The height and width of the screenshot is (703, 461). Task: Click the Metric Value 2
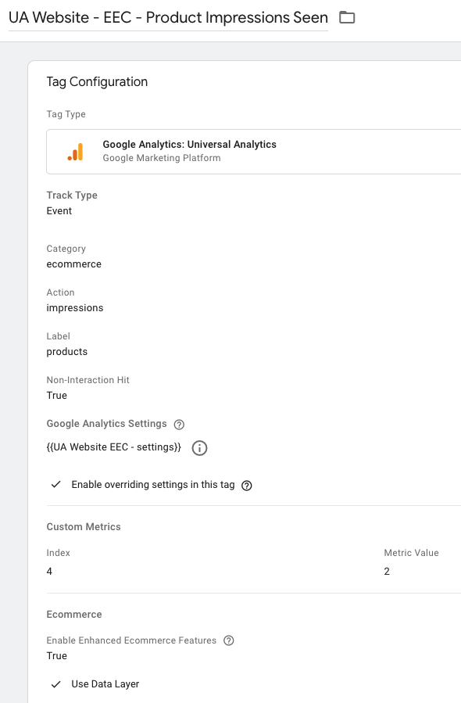[387, 571]
